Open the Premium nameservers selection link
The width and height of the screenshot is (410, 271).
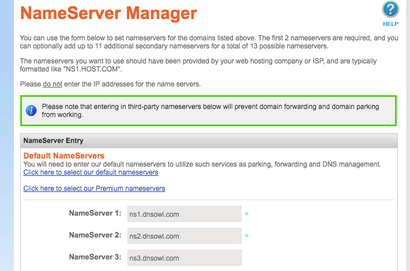[x=94, y=189]
